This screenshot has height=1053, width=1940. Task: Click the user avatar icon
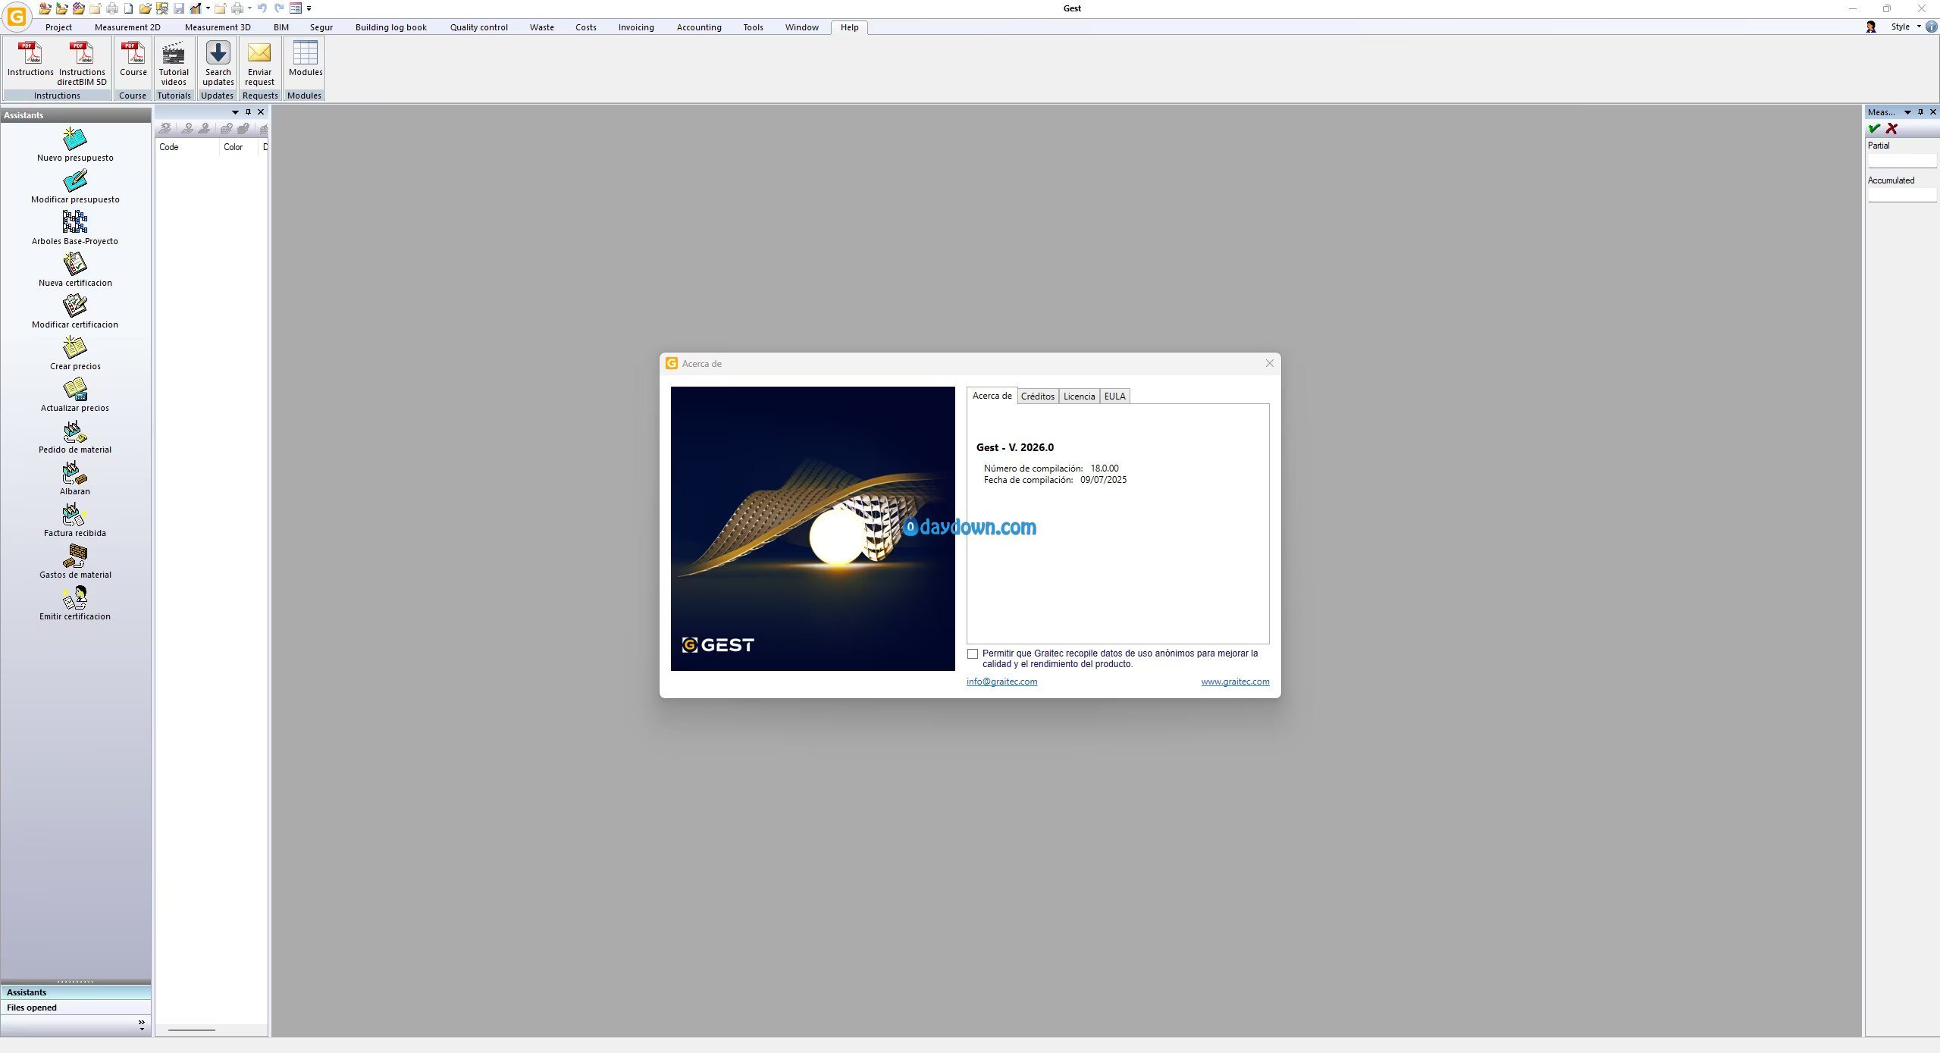1871,27
